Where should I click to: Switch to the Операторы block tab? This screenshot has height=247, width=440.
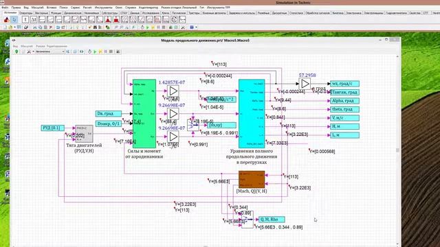(26, 13)
